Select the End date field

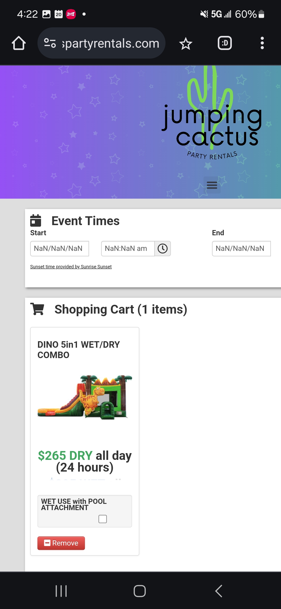[x=241, y=249]
